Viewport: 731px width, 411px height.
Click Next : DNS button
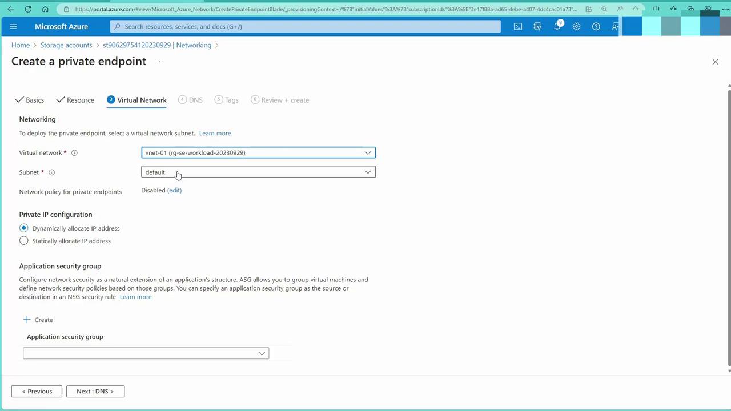click(x=95, y=392)
